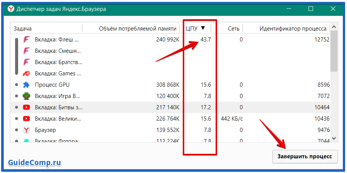Click the vertical scrollbar thumb
Viewport: 347px width, 173px height.
point(334,51)
